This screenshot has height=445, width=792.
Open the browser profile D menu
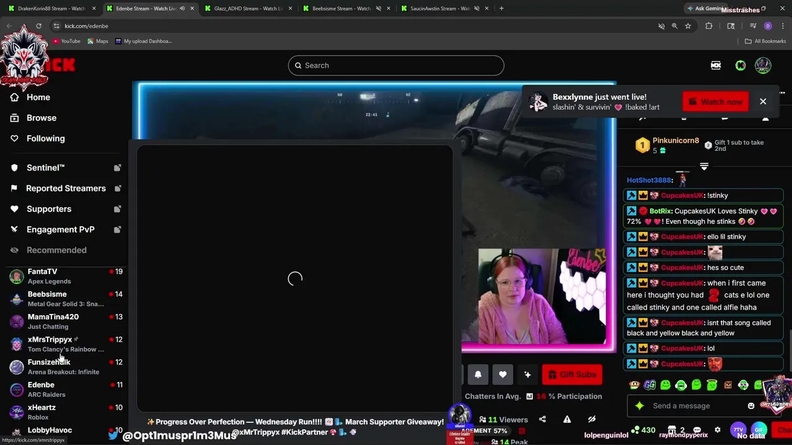point(768,26)
